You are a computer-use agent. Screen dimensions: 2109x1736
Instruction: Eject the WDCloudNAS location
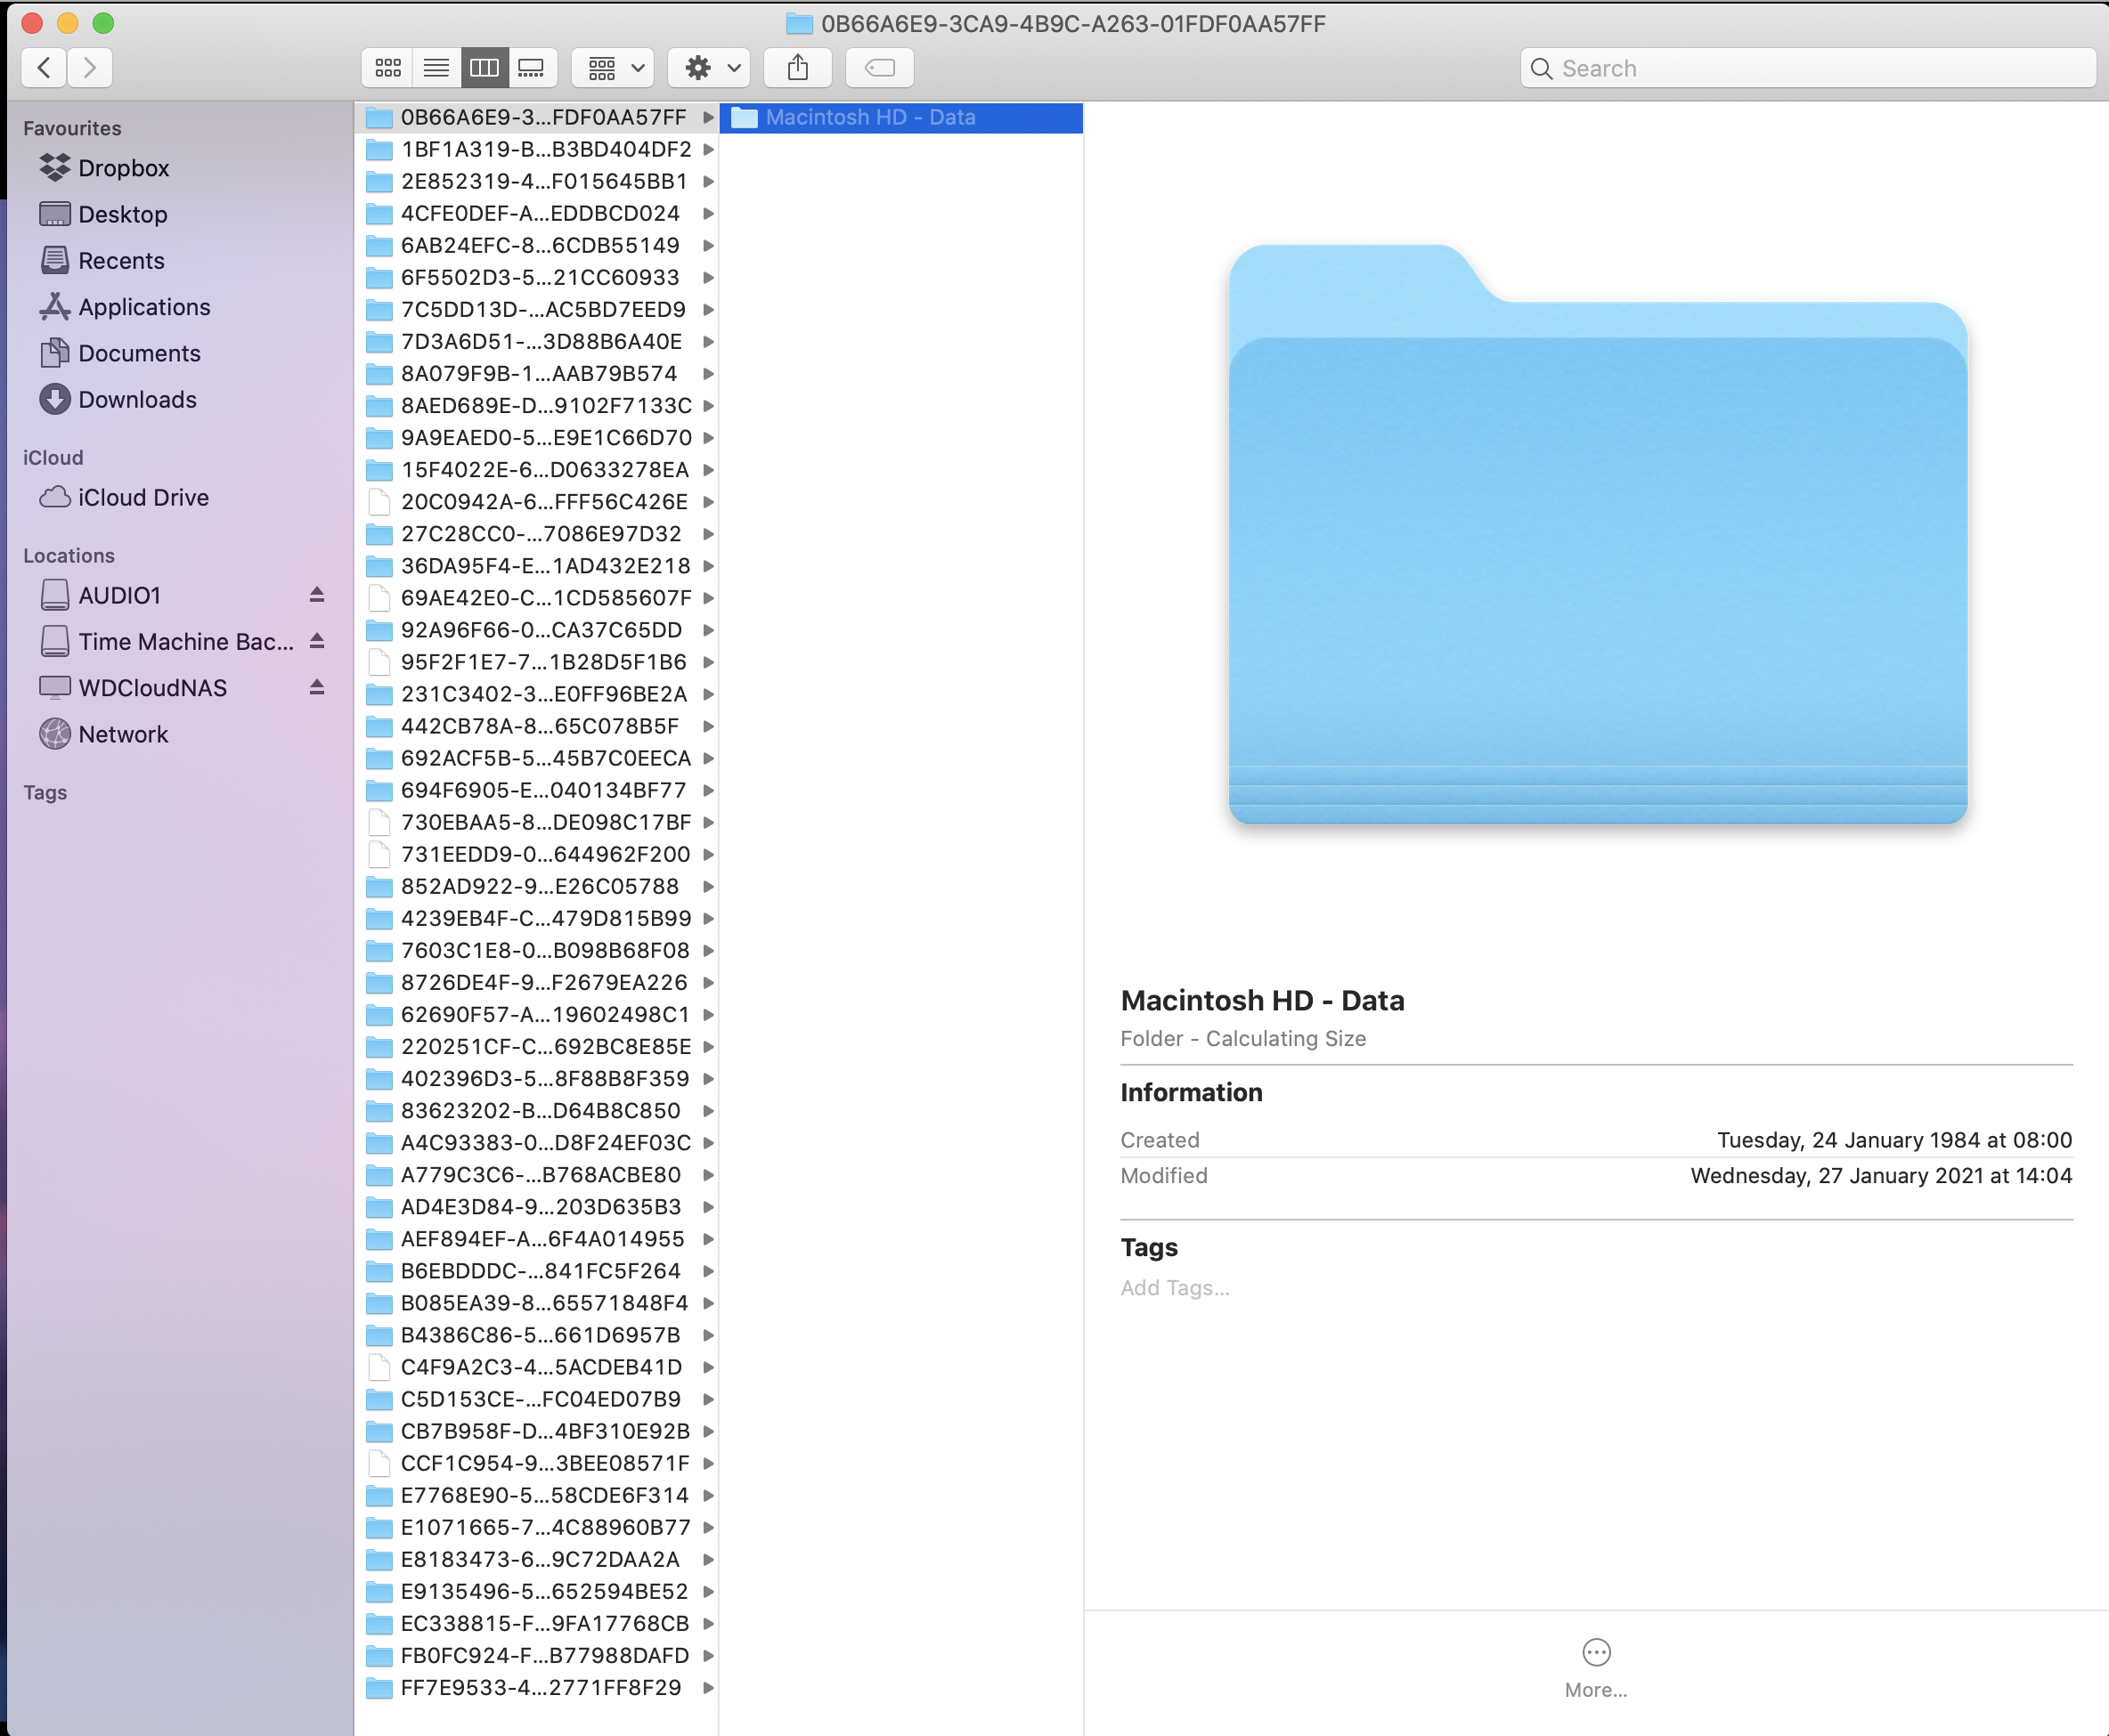click(x=316, y=687)
